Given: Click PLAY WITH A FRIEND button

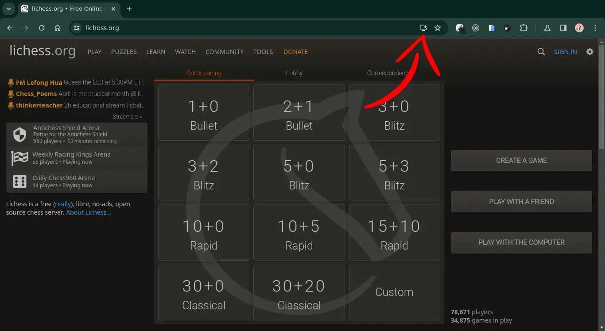Looking at the screenshot, I should (x=521, y=202).
